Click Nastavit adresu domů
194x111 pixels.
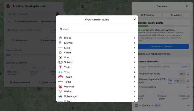click(26, 21)
